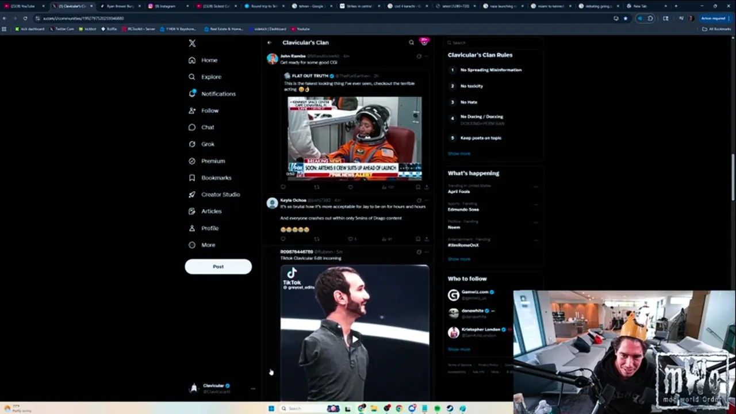Open Grok from the sidebar

pyautogui.click(x=201, y=144)
